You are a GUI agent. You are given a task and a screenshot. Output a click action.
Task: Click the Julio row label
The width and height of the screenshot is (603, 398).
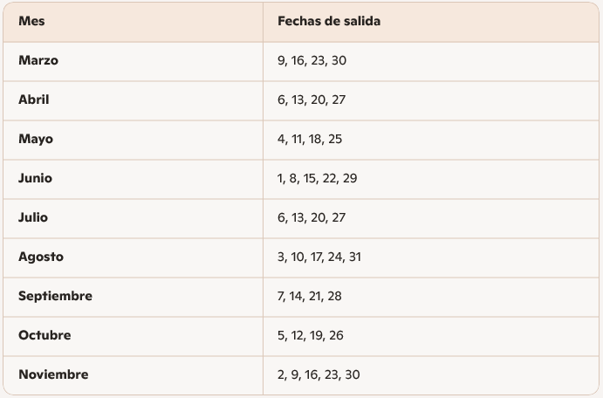33,218
